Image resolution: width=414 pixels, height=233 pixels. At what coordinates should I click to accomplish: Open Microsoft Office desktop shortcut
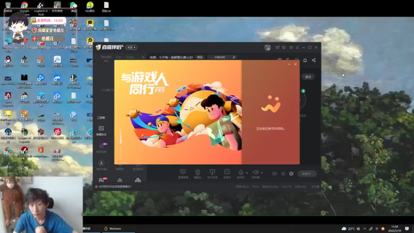click(x=41, y=152)
